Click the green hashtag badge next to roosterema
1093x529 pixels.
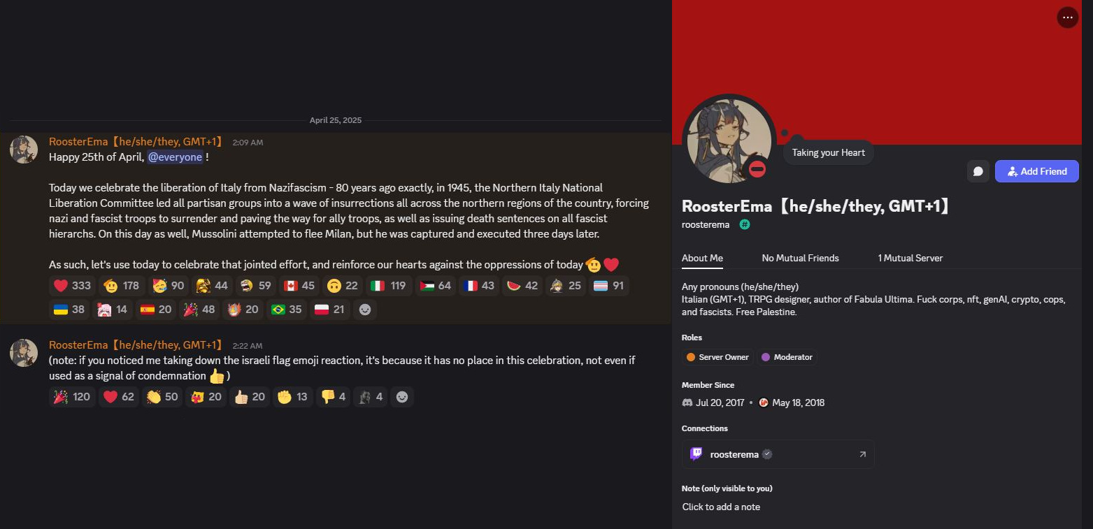click(745, 224)
